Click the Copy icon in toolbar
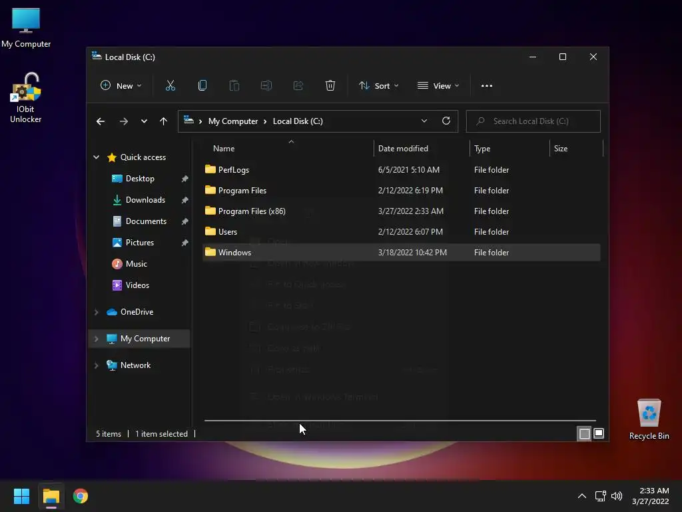682x512 pixels. pyautogui.click(x=202, y=86)
